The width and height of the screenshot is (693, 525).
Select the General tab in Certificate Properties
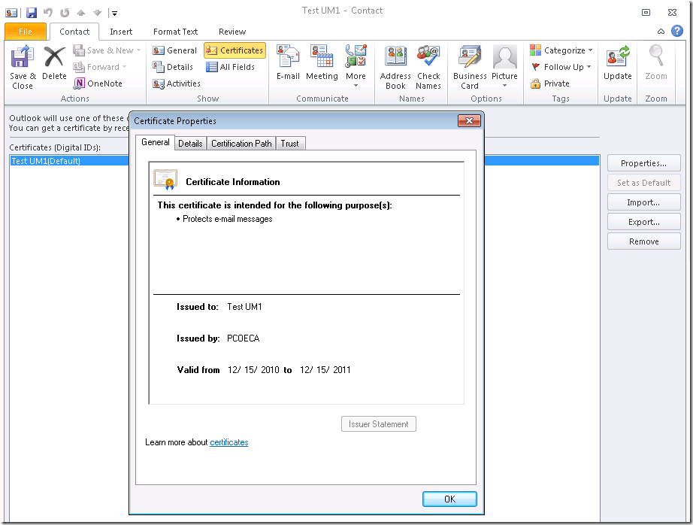coord(155,142)
